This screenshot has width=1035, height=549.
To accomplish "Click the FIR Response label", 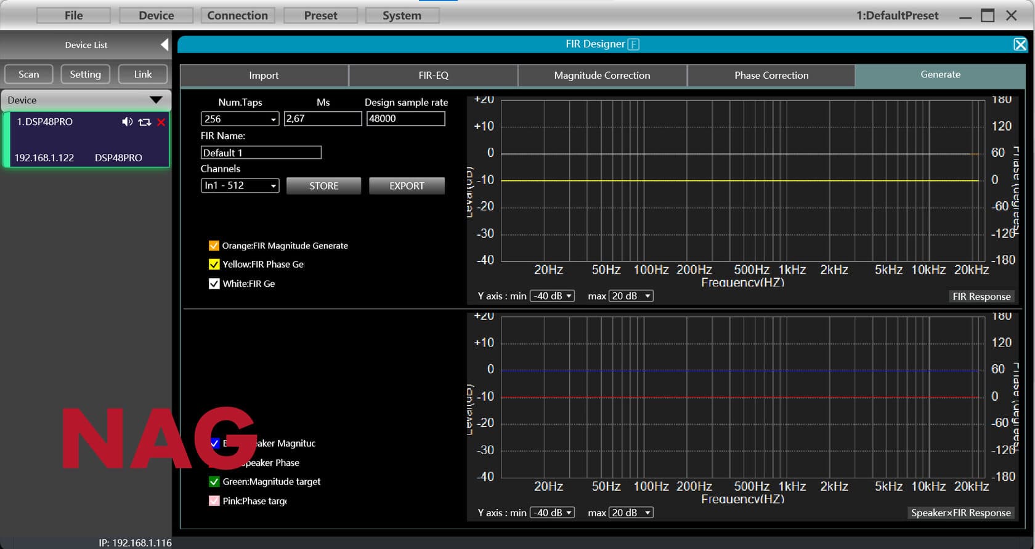I will 981,296.
